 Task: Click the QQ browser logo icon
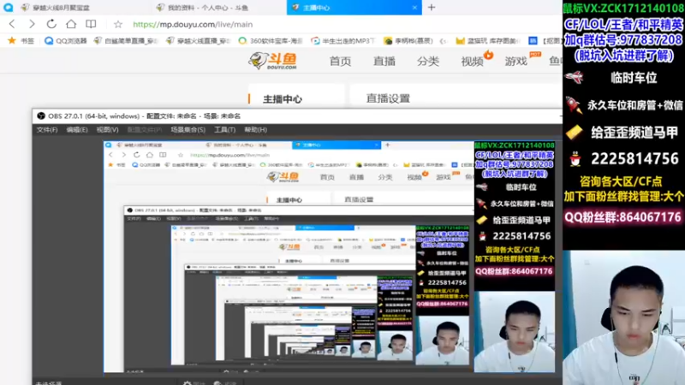click(8, 8)
